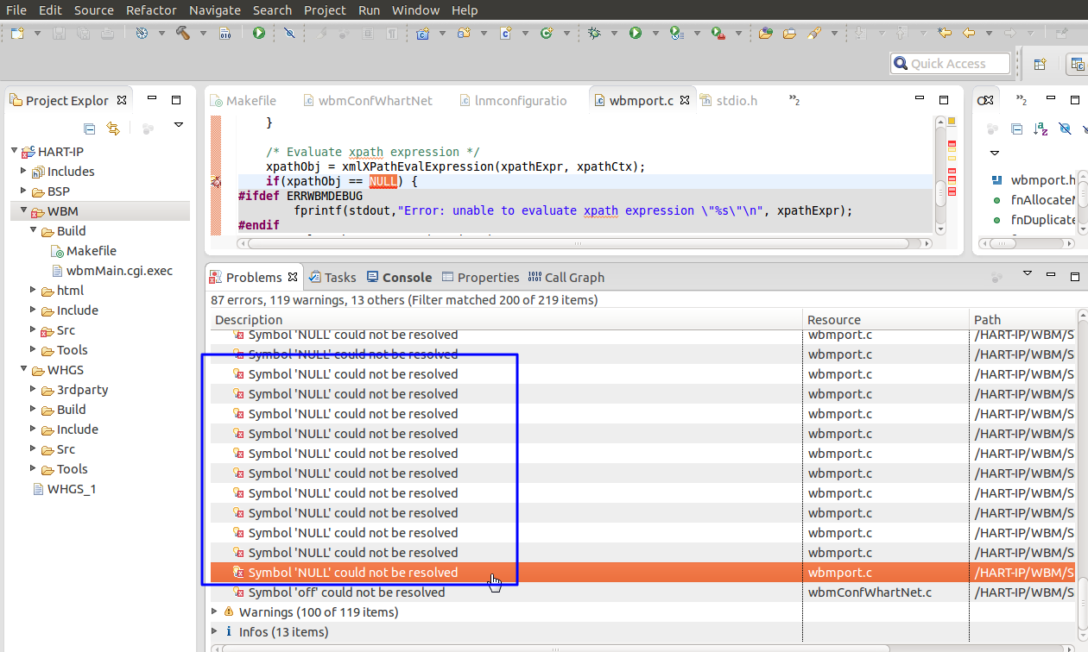Click the Debug bug icon
Viewport: 1088px width, 652px height.
(x=594, y=33)
